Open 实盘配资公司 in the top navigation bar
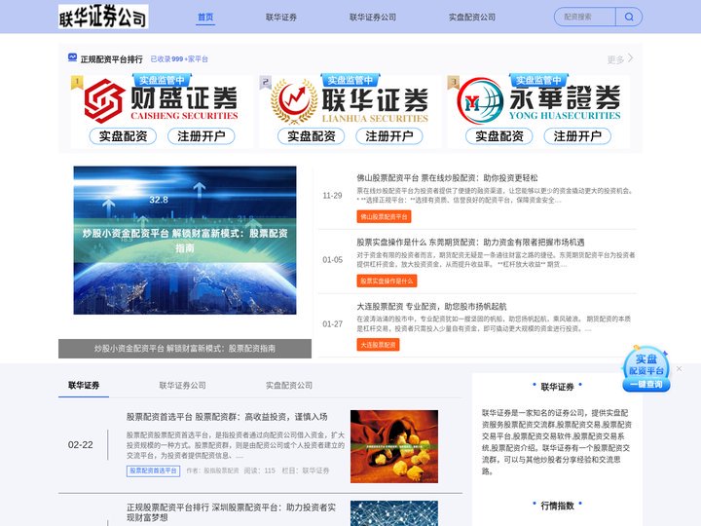Image resolution: width=701 pixels, height=526 pixels. (471, 17)
